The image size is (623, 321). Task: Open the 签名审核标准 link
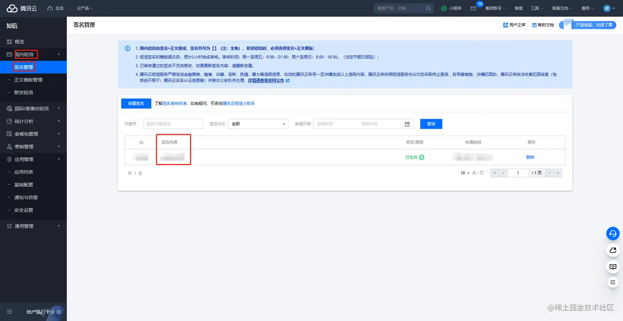point(175,104)
